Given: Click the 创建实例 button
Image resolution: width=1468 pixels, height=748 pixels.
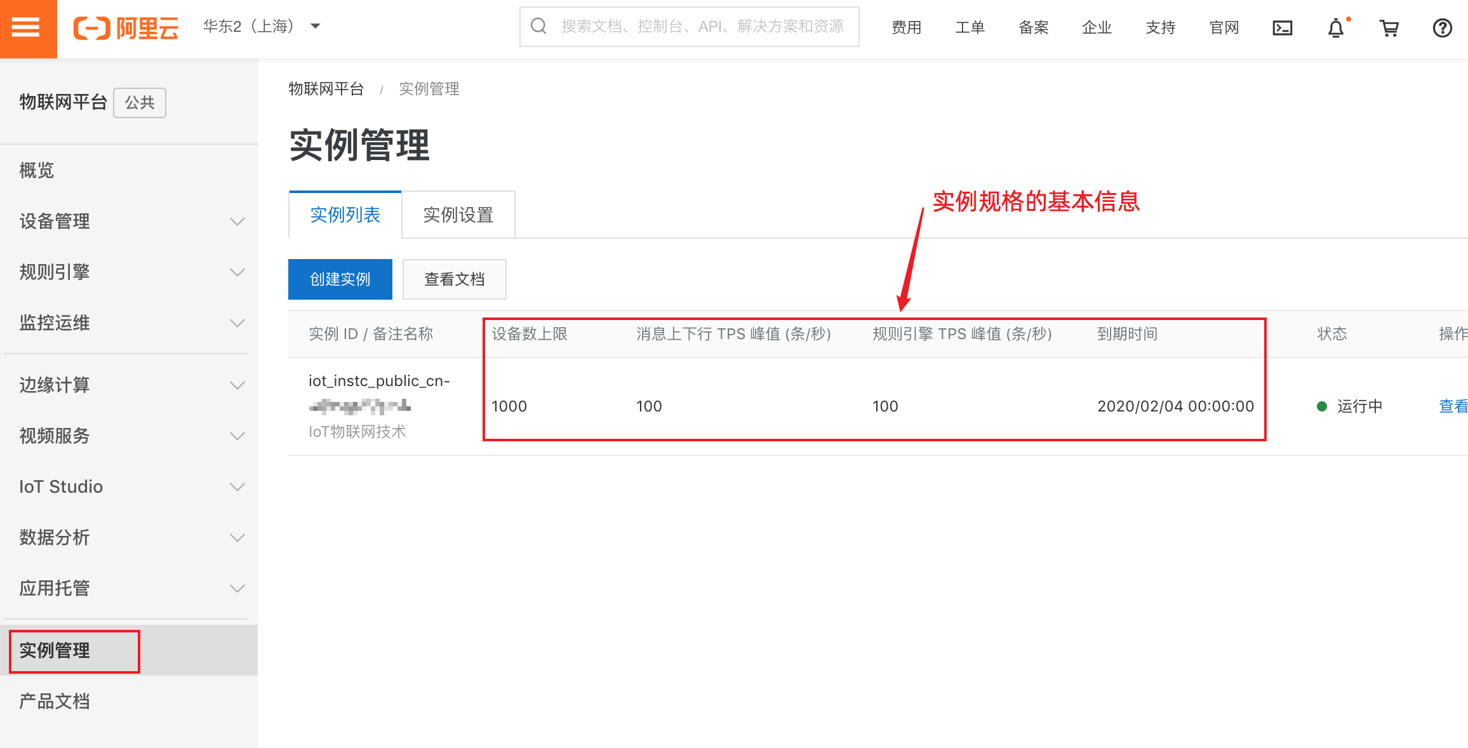Looking at the screenshot, I should point(340,279).
